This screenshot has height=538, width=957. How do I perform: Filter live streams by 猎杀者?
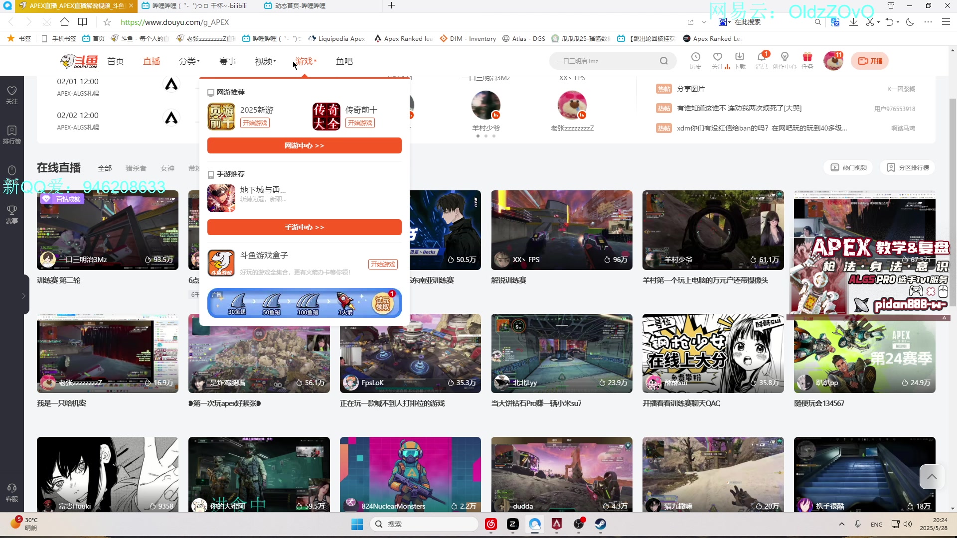point(136,168)
